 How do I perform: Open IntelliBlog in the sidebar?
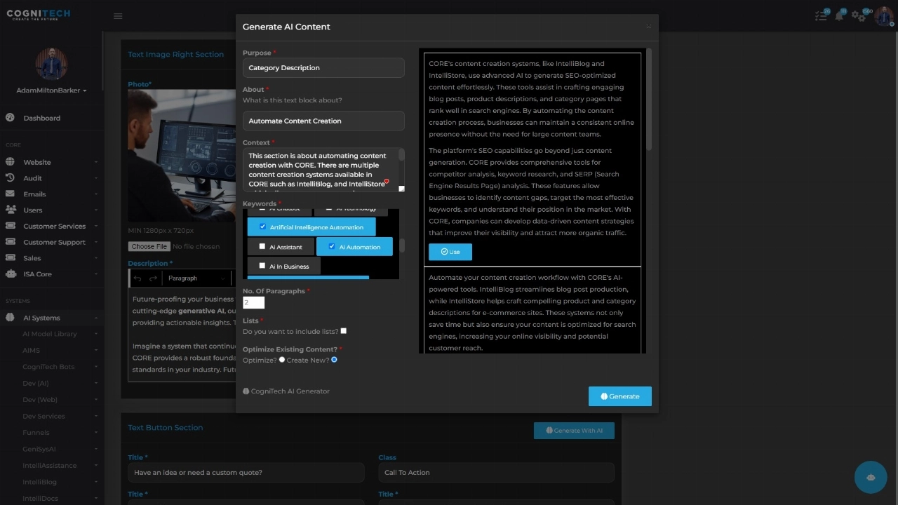tap(39, 482)
